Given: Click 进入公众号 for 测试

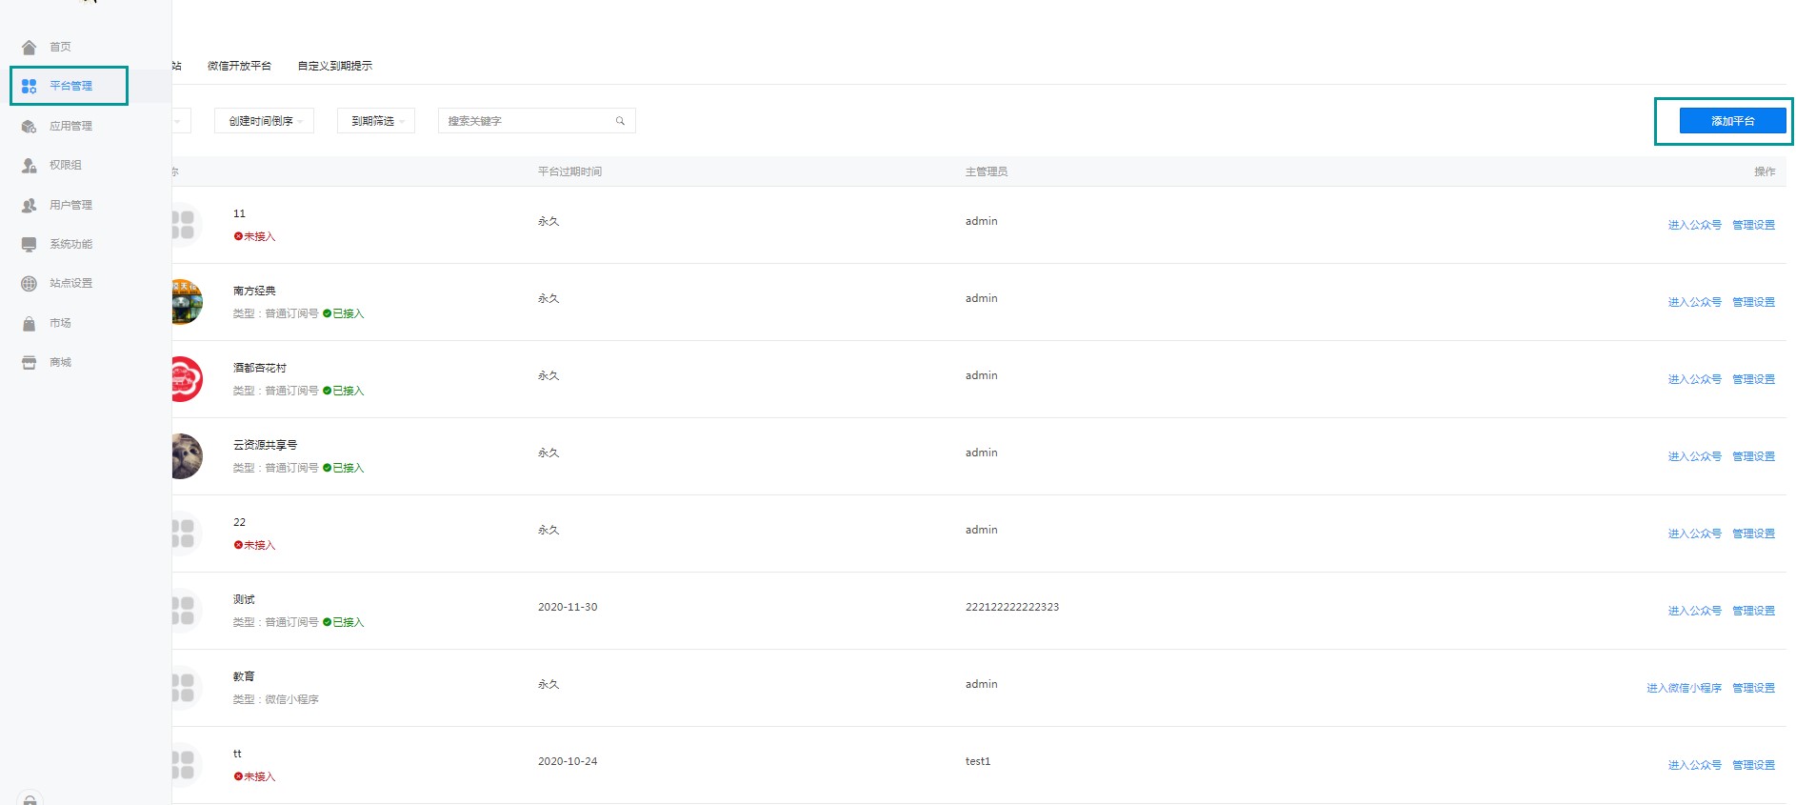Looking at the screenshot, I should 1694,611.
